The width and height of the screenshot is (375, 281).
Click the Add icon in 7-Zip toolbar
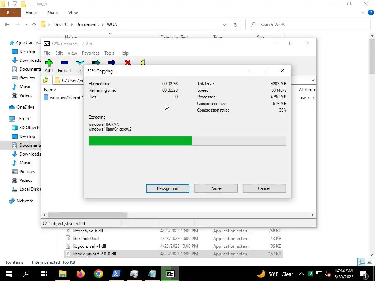click(49, 63)
